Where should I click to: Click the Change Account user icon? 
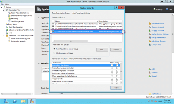[x=150, y=27]
